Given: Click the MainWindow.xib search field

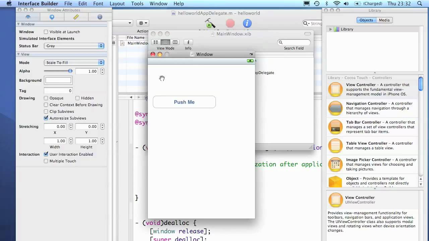Looking at the screenshot, I should 294,42.
